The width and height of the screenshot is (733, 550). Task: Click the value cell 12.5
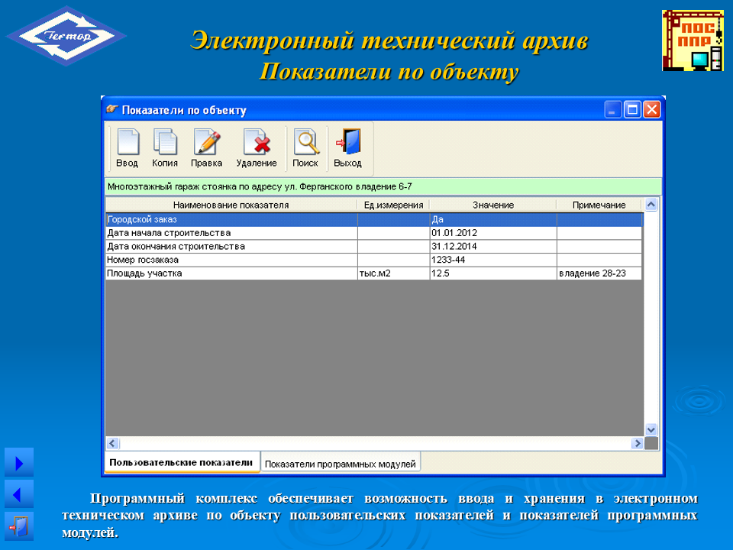[x=493, y=273]
